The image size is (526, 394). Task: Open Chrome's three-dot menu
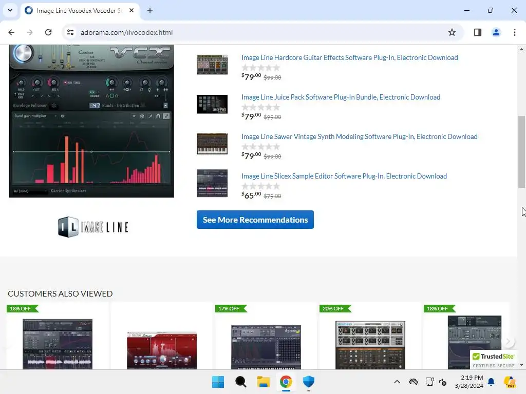(x=514, y=32)
